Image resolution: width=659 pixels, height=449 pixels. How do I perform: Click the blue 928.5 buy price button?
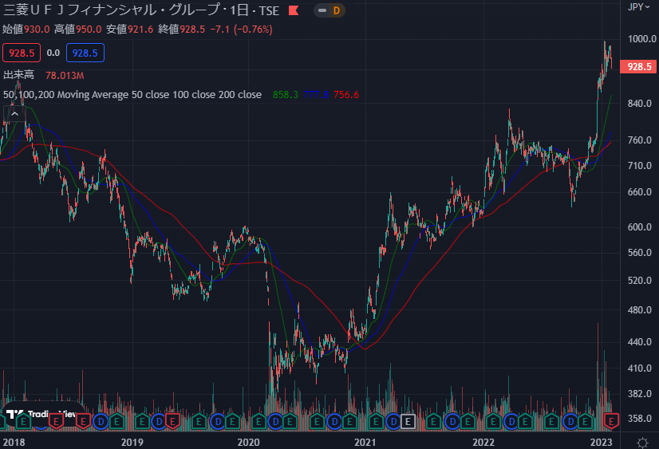click(x=85, y=53)
